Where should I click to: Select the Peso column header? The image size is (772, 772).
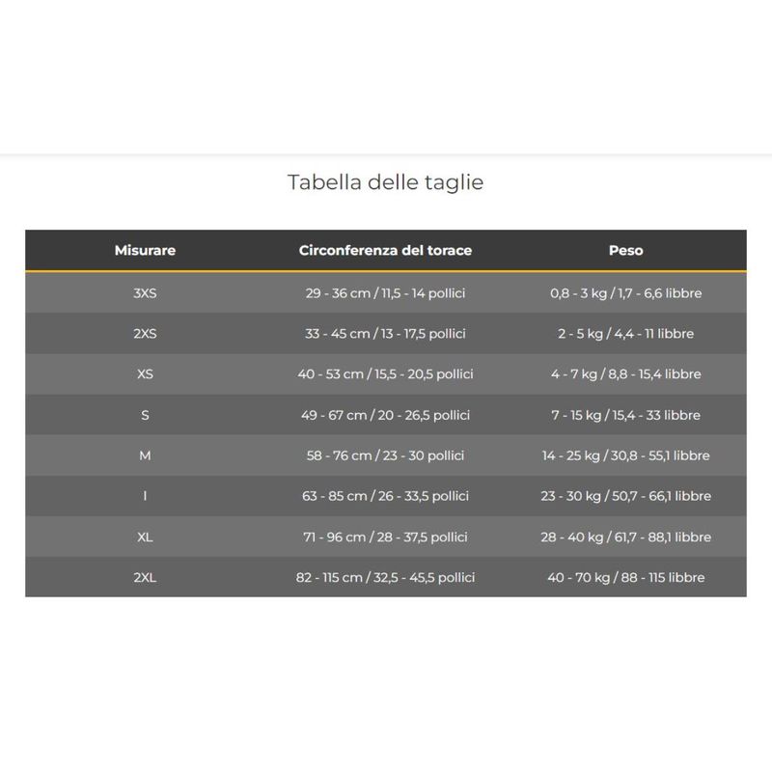tap(625, 251)
